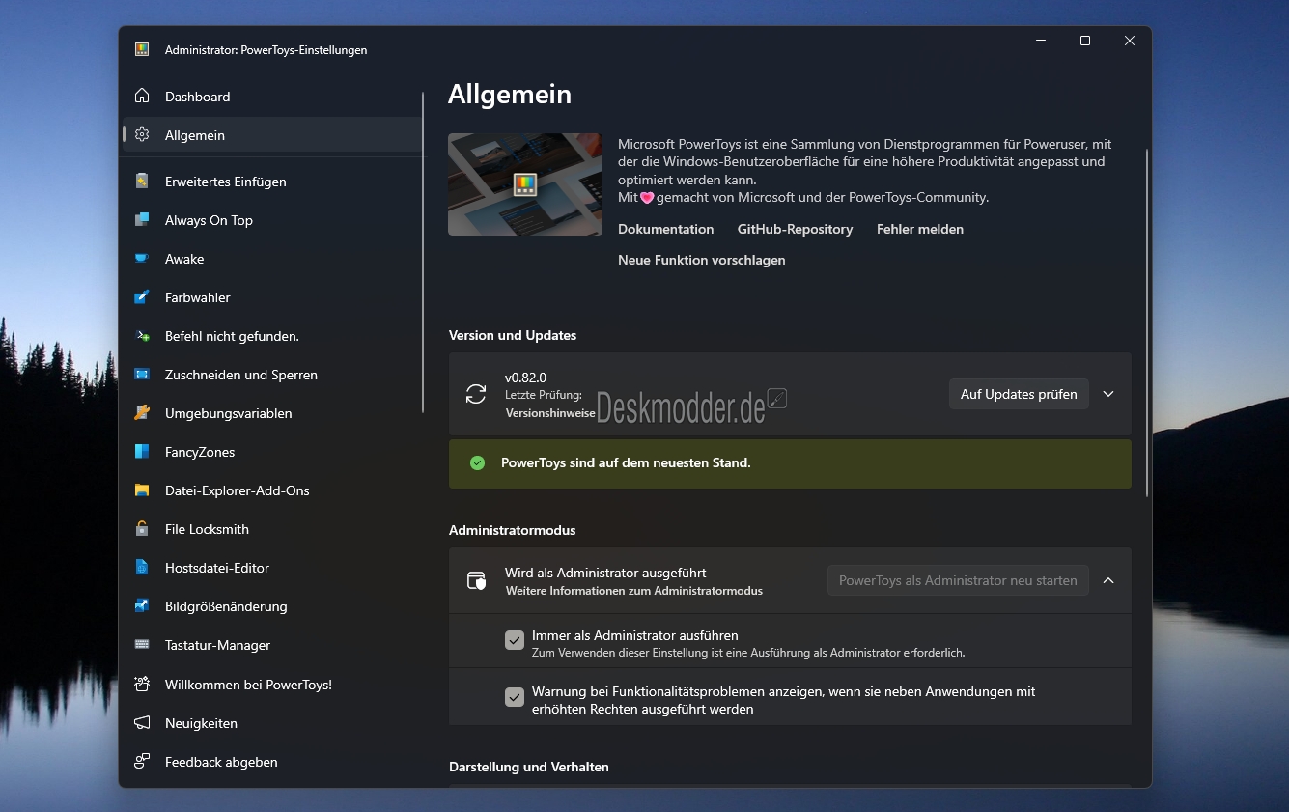Go to the Awake settings page
Image resolution: width=1289 pixels, height=812 pixels.
click(x=272, y=259)
